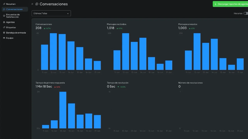This screenshot has height=139, width=248.
Task: Click the Etiquetas tag icon
Action: pyautogui.click(x=4, y=27)
